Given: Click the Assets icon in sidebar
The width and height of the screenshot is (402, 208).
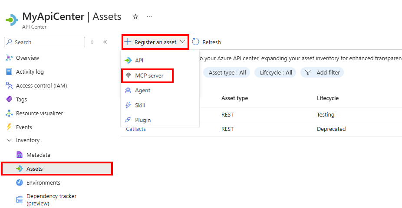Looking at the screenshot, I should 20,169.
